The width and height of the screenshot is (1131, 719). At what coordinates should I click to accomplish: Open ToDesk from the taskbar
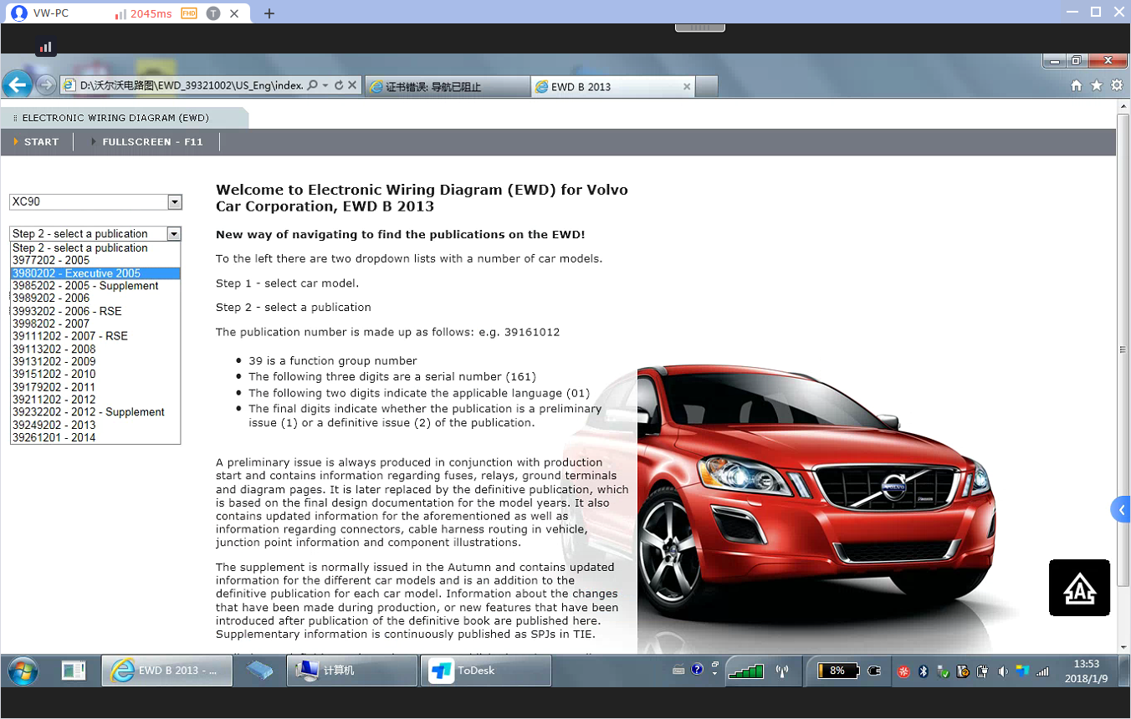tap(485, 671)
